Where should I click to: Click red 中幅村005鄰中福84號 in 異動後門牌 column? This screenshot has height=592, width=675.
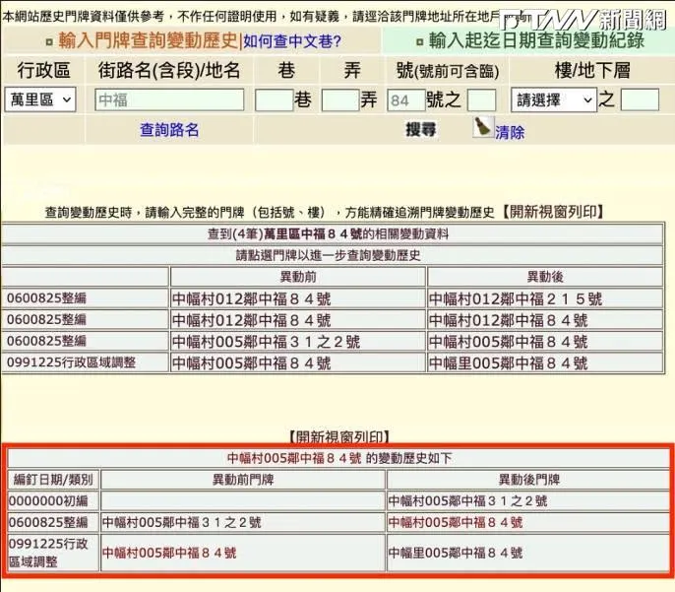456,523
